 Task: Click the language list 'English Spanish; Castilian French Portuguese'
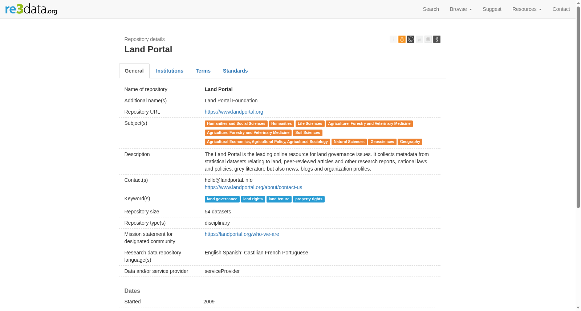click(256, 253)
